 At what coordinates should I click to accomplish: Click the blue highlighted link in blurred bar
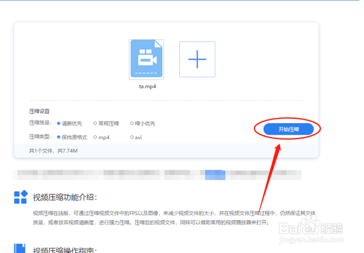(215, 175)
